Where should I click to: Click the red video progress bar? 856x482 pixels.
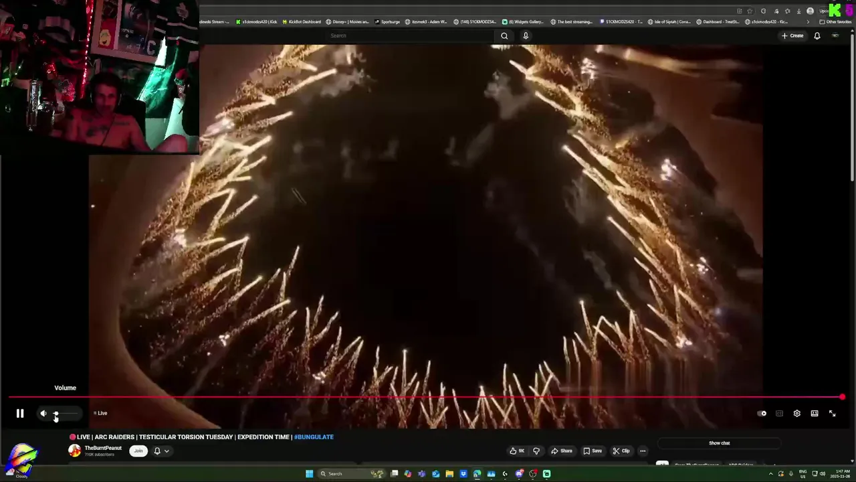point(425,397)
